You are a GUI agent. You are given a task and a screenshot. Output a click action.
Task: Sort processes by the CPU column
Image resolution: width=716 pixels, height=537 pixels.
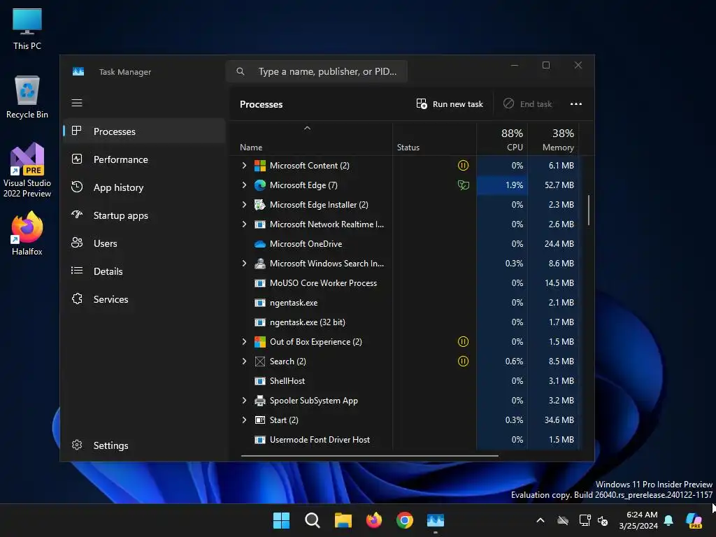coord(502,139)
